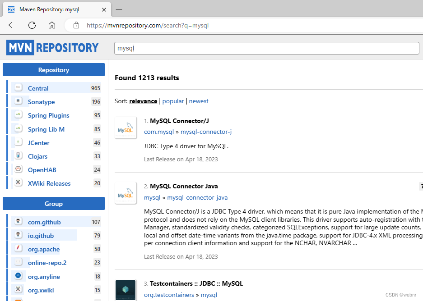This screenshot has width=423, height=301.
Task: Open MySQL Connector/J logo thumbnail
Action: pyautogui.click(x=126, y=128)
